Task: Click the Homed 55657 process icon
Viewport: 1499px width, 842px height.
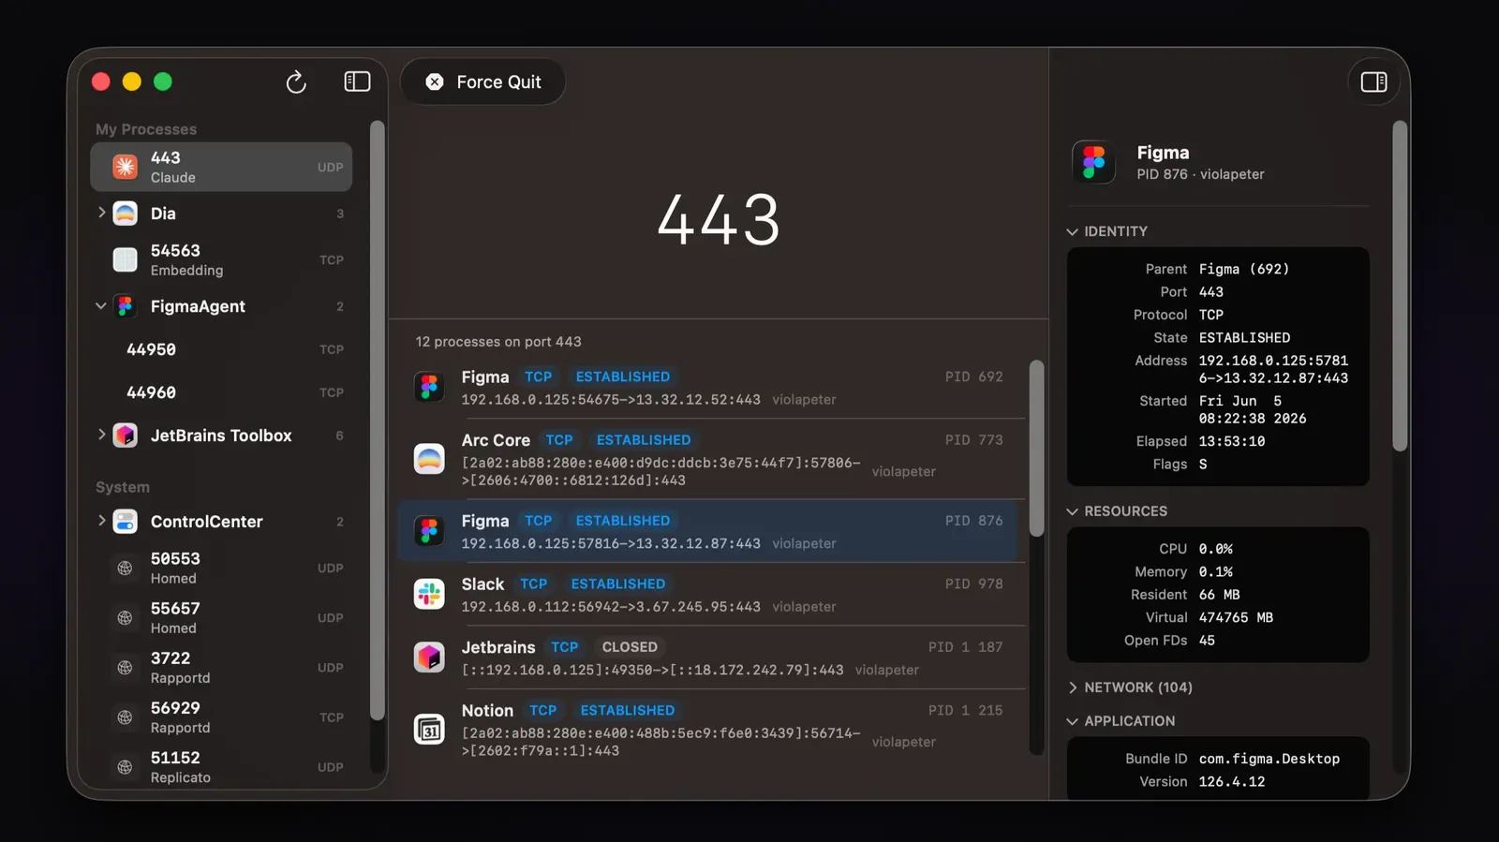Action: [125, 617]
